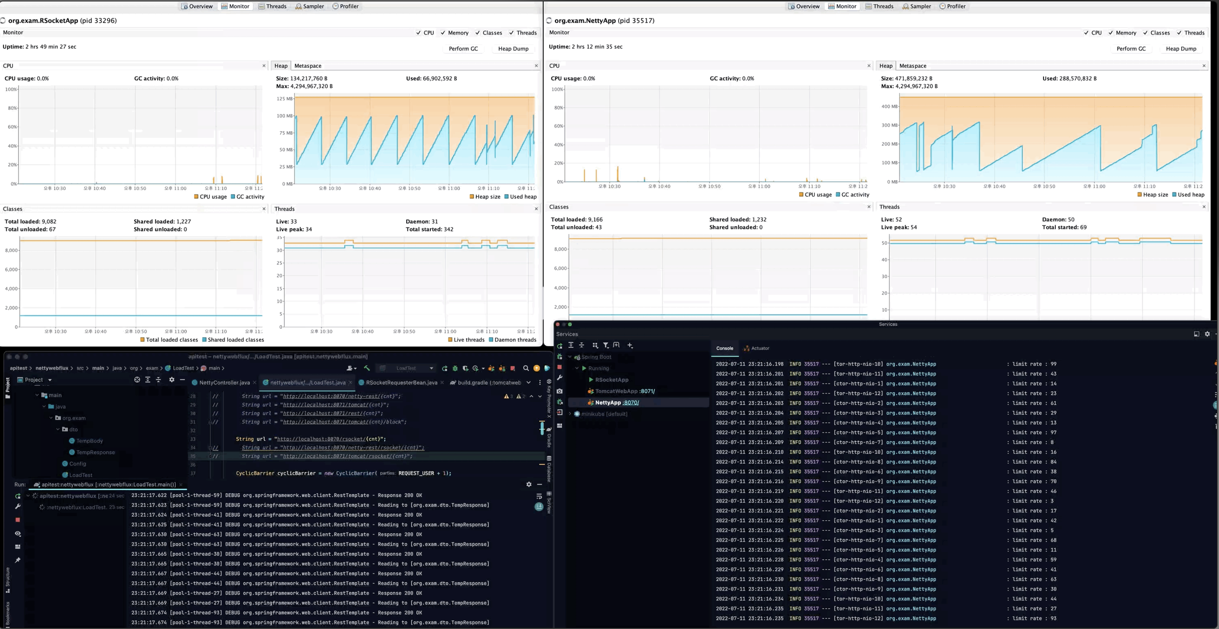Open the RSocketRequesterBean.java editor tab
Image resolution: width=1219 pixels, height=629 pixels.
tap(401, 382)
